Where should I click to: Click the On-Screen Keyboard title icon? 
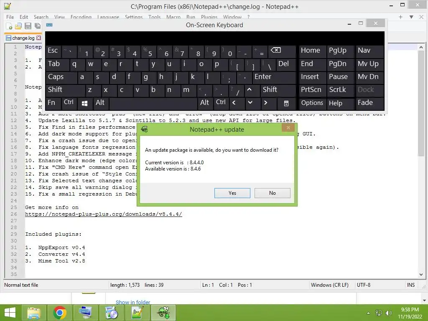[49, 25]
